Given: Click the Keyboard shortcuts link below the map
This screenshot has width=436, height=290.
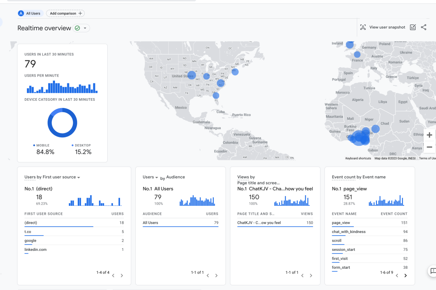Looking at the screenshot, I should click(x=358, y=158).
